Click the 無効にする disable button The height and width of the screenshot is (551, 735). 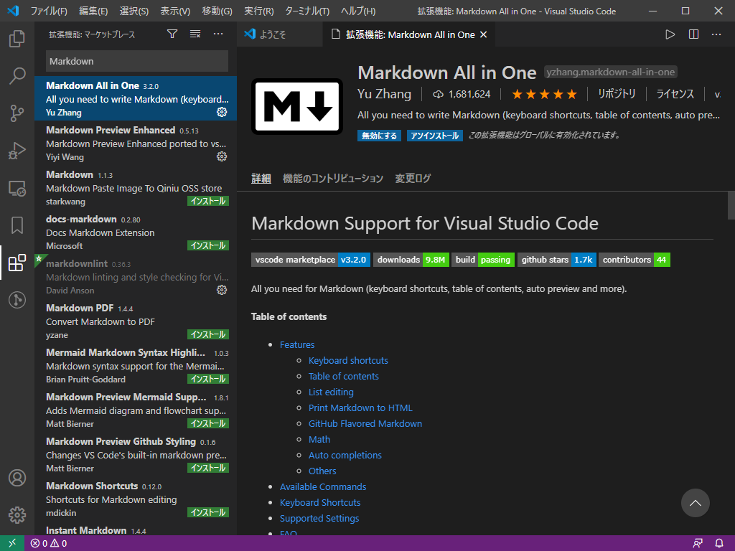(x=379, y=136)
